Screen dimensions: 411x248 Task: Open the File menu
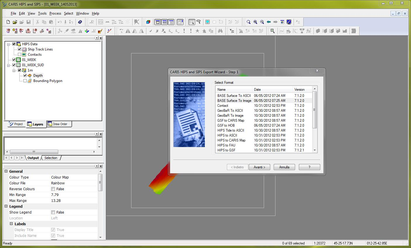pos(13,13)
